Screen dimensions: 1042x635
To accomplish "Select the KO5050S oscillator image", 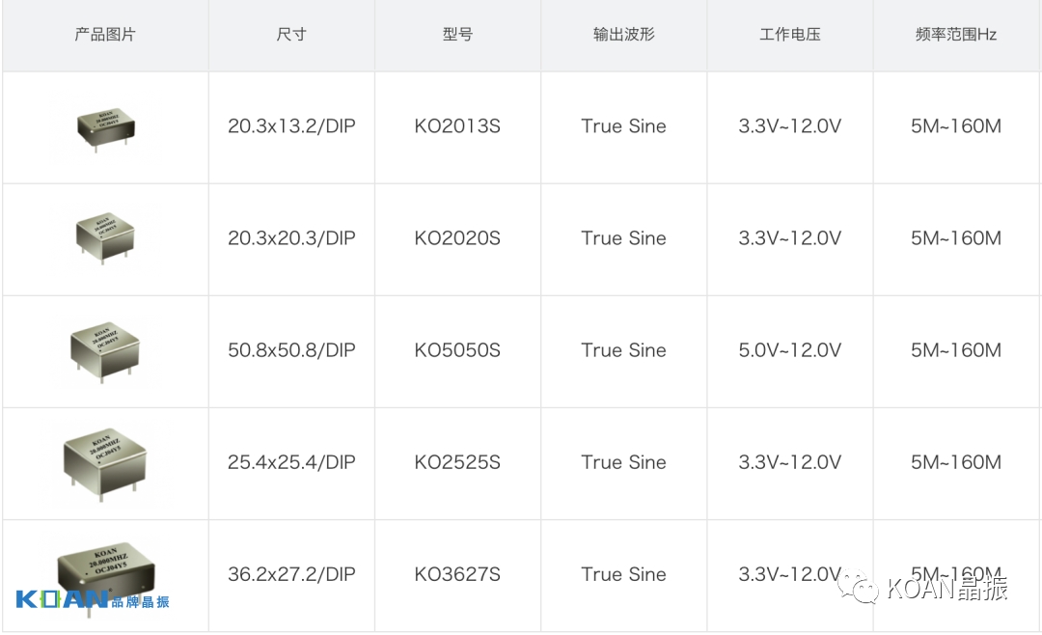I will click(105, 349).
